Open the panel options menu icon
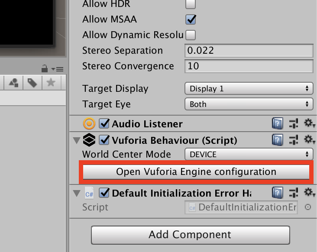The width and height of the screenshot is (317, 252). (57, 69)
